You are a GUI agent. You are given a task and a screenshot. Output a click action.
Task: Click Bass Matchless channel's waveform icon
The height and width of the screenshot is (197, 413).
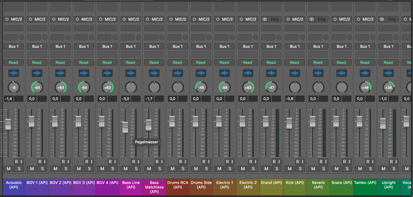pos(154,73)
